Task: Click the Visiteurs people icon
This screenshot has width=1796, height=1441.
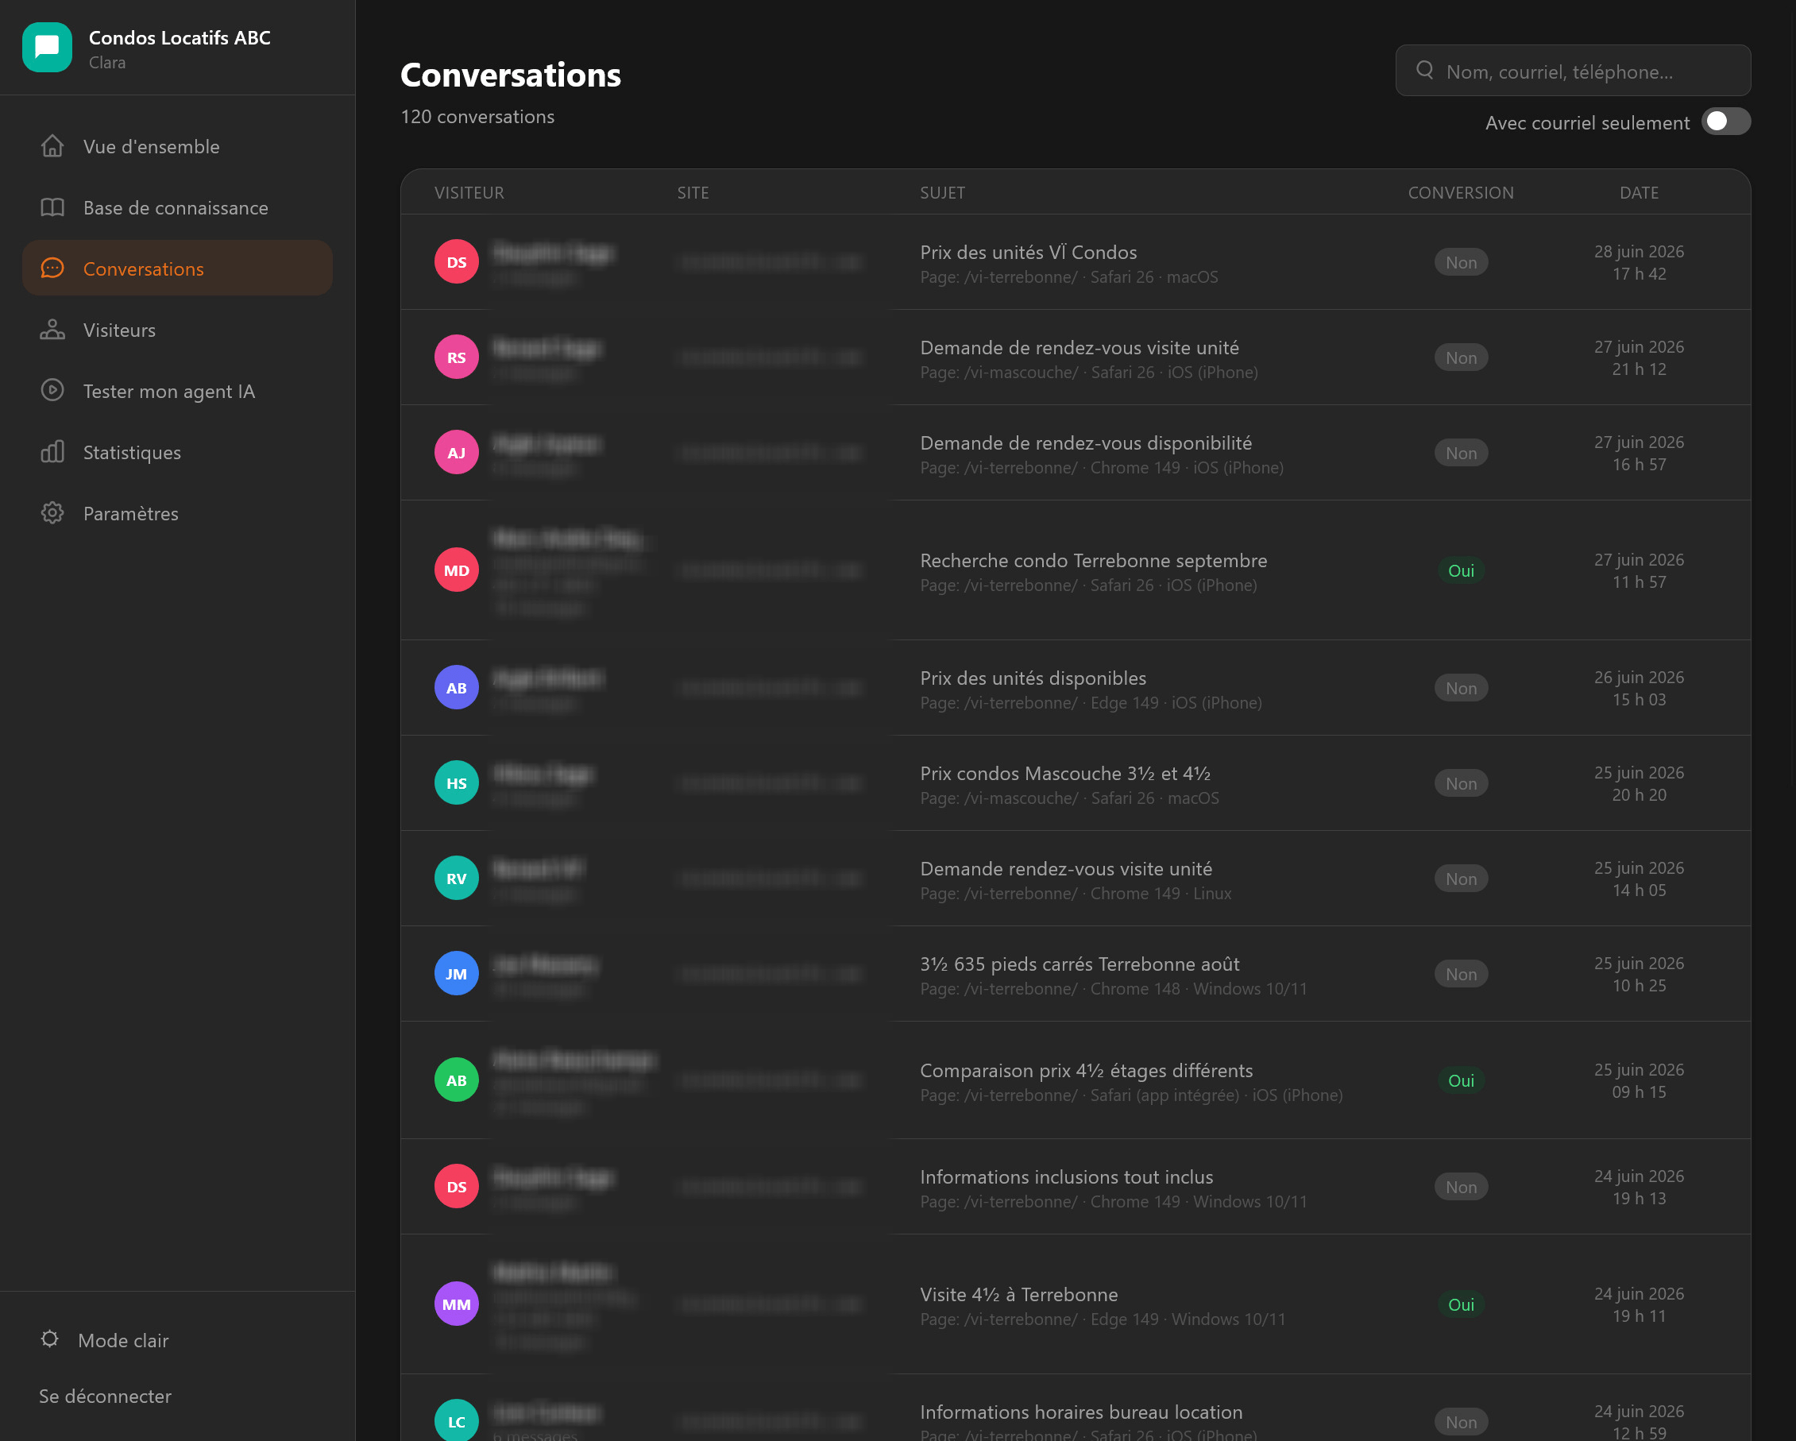Action: pos(52,330)
